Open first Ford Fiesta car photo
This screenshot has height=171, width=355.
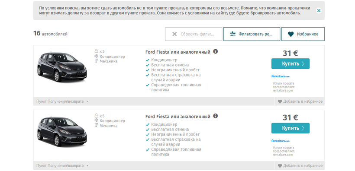click(x=62, y=66)
